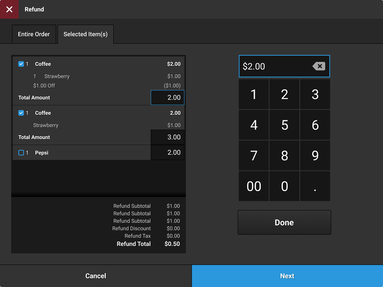This screenshot has width=383, height=287.
Task: Close the Refund dialog with X icon
Action: [x=9, y=9]
